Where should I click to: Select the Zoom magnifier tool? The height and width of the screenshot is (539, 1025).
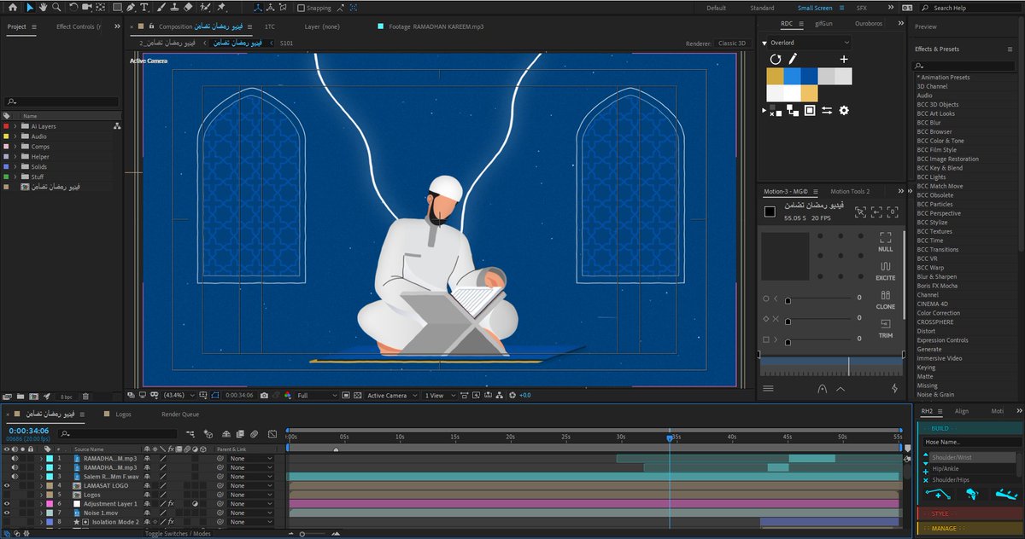(x=56, y=8)
